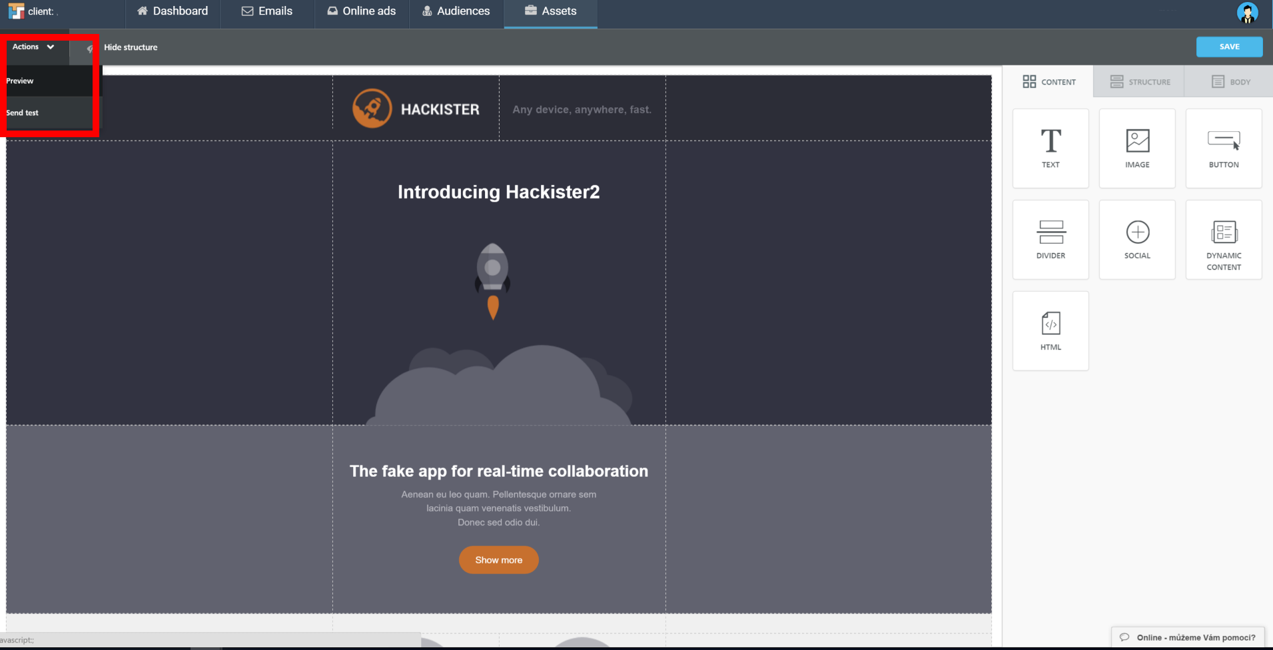Image resolution: width=1273 pixels, height=650 pixels.
Task: Click the client logo icon
Action: click(x=16, y=11)
